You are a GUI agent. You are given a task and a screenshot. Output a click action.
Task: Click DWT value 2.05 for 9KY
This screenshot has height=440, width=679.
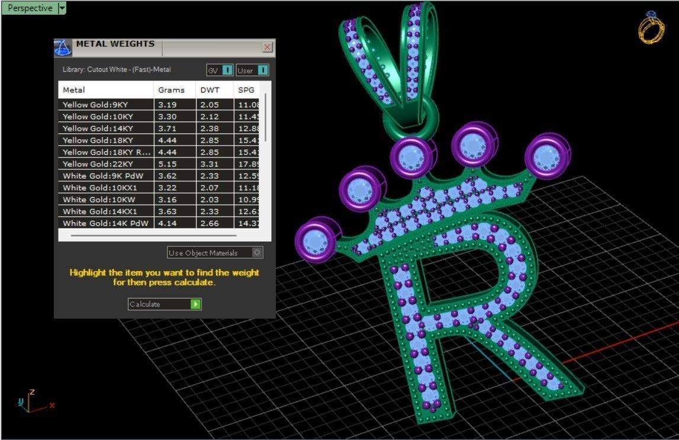coord(209,105)
